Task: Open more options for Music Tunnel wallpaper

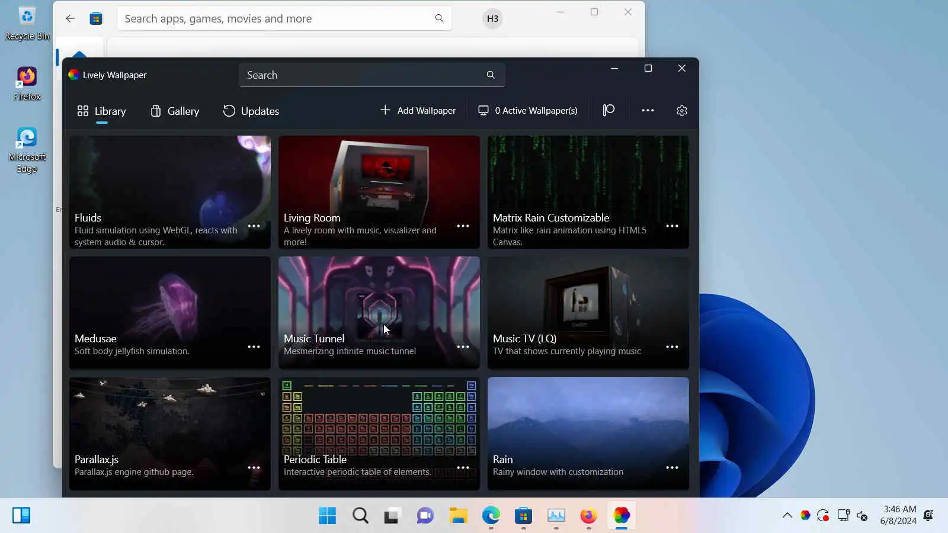Action: [463, 347]
